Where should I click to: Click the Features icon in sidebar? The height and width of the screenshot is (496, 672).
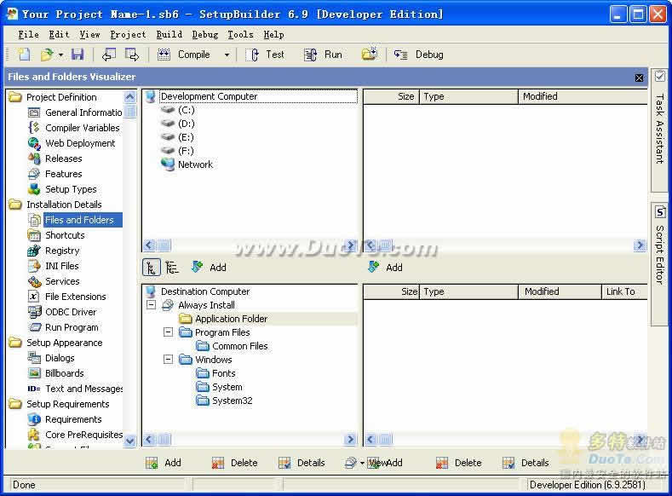(x=34, y=174)
